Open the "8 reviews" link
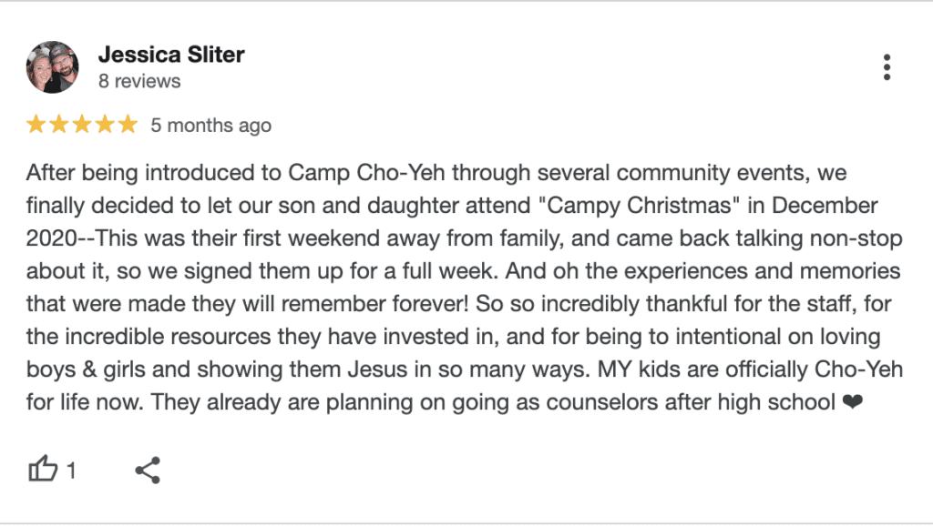 point(139,81)
